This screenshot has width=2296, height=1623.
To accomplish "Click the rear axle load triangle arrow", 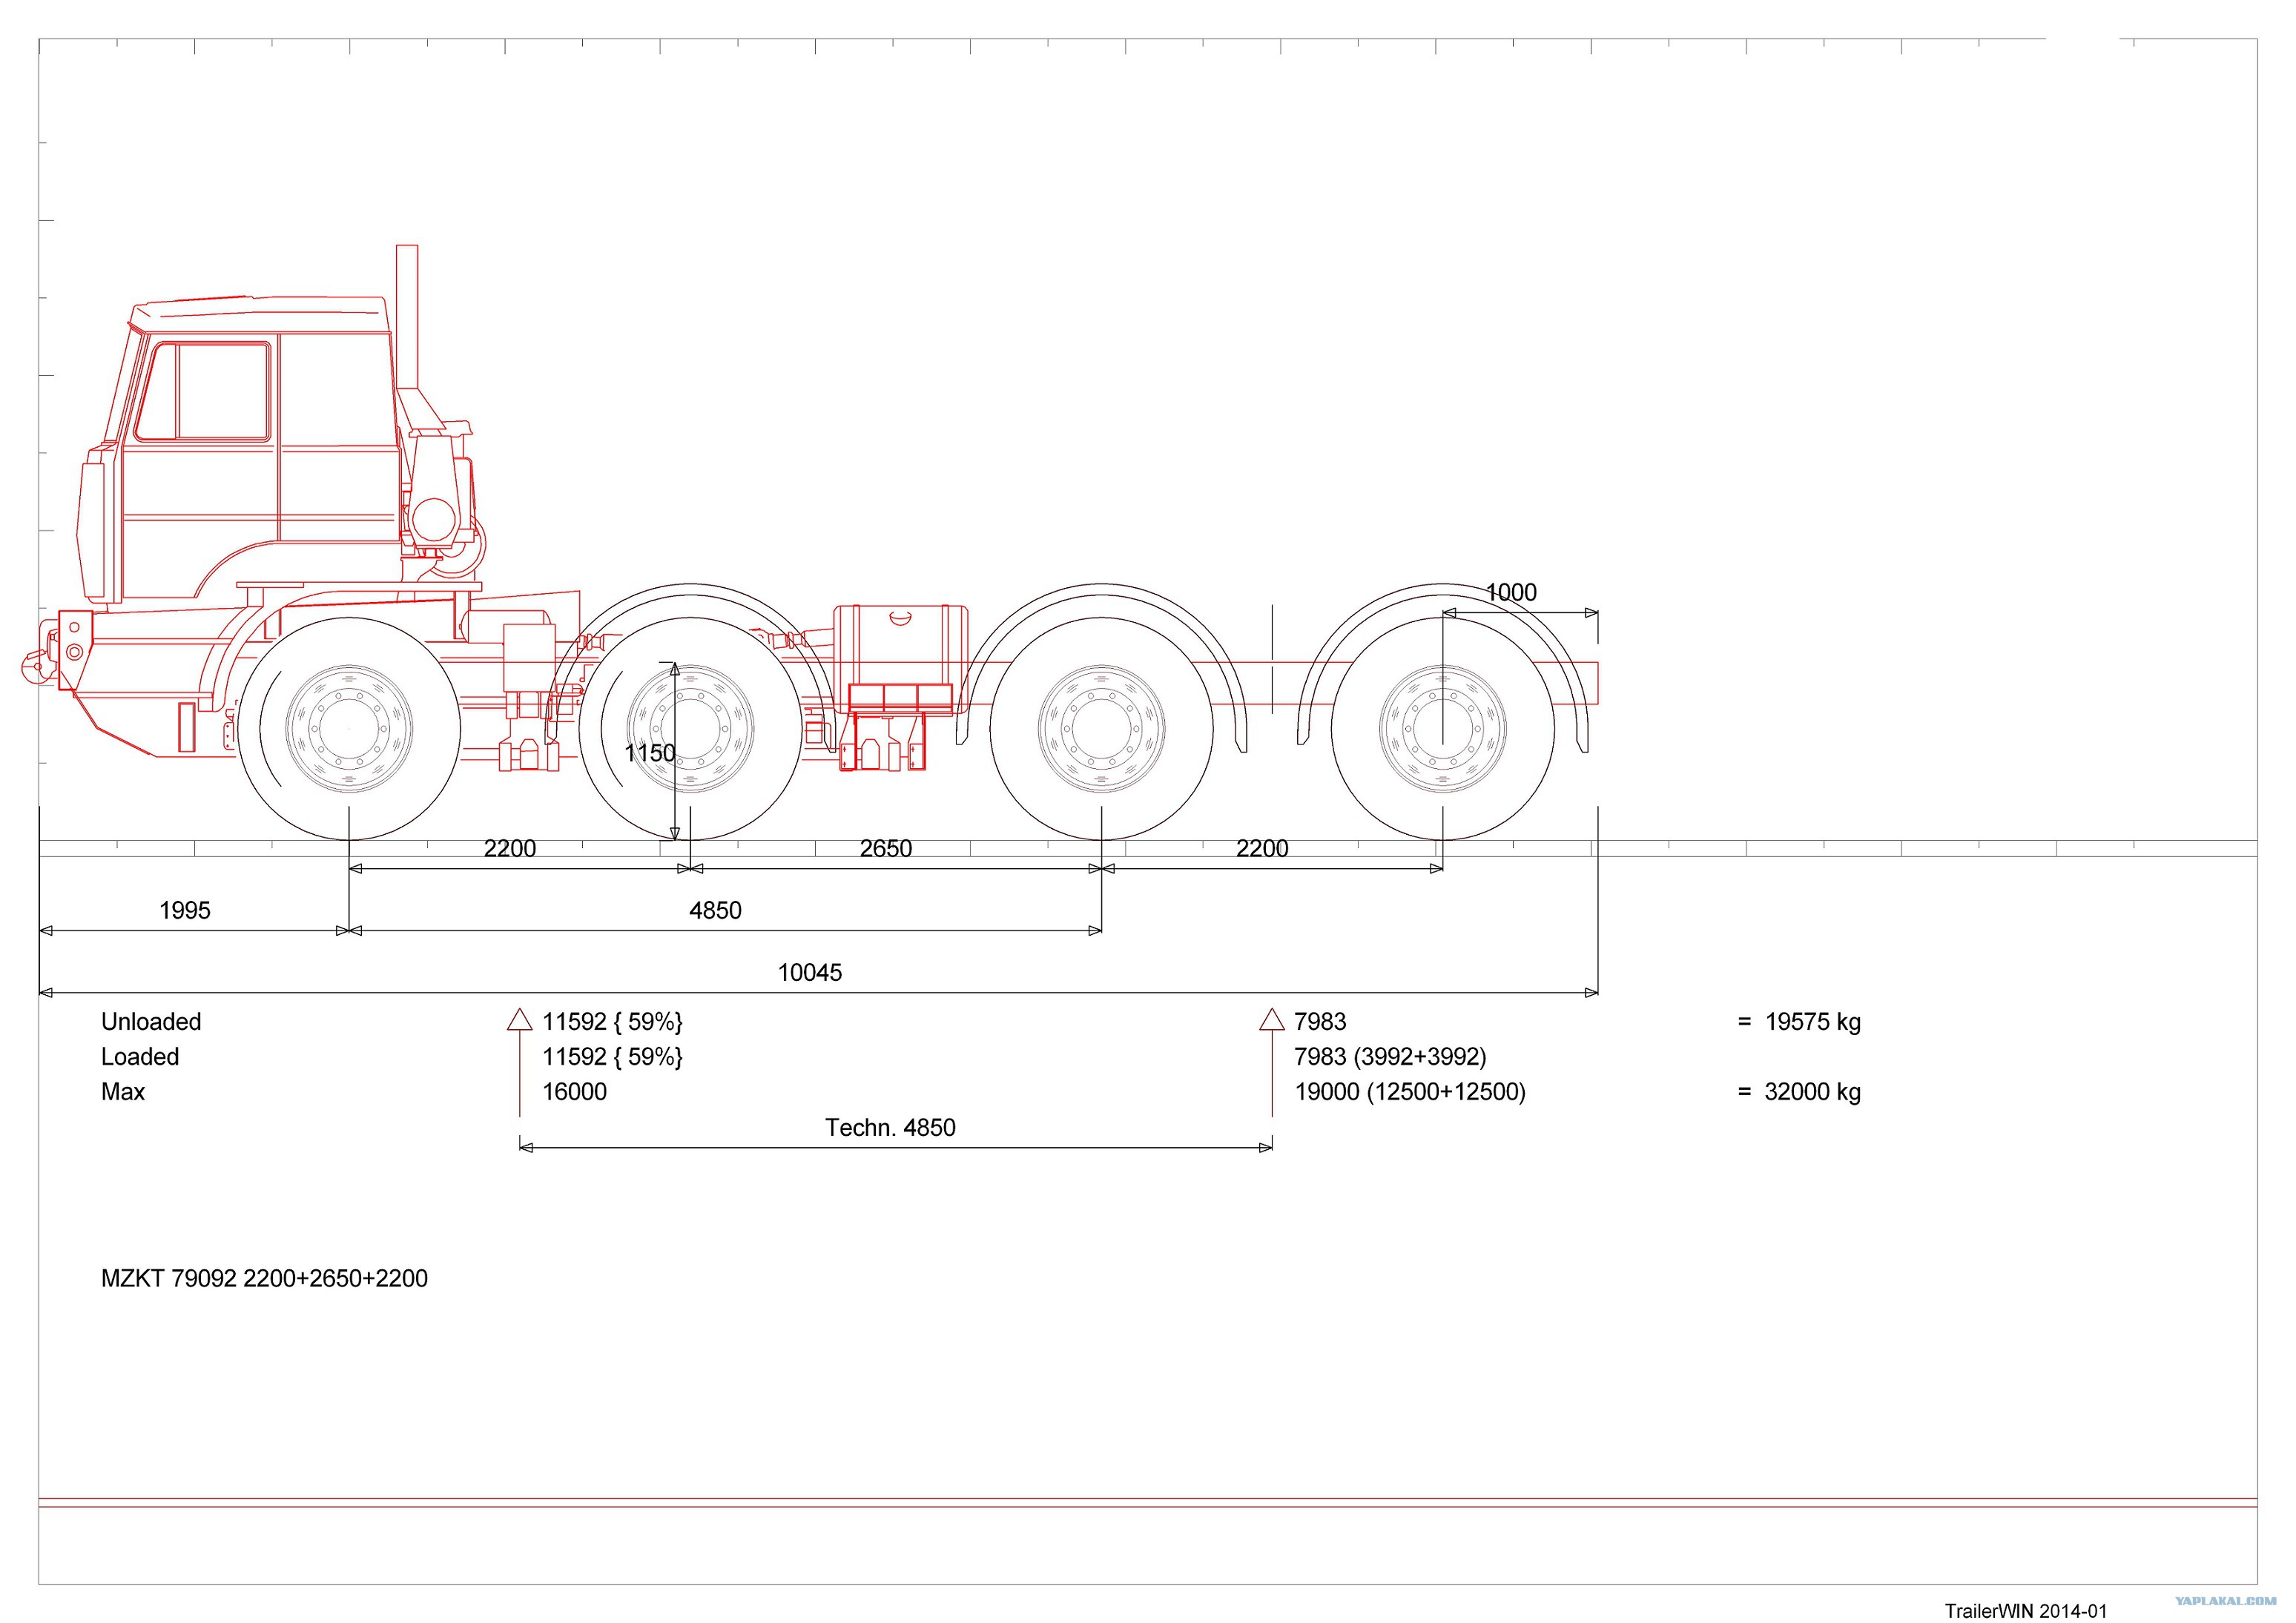I will coord(1271,1020).
